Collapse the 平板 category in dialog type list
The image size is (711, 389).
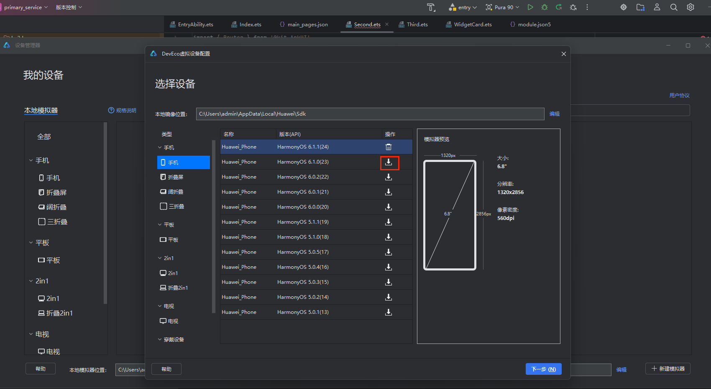click(x=160, y=225)
